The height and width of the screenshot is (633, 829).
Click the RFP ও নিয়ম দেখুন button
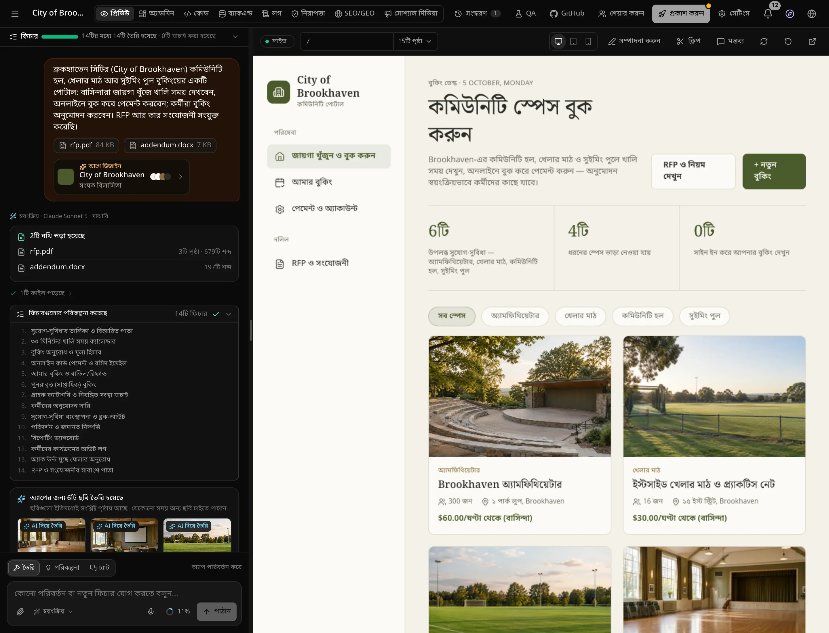tap(693, 171)
